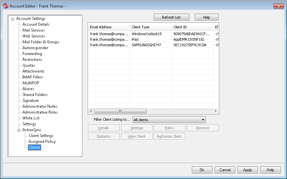
Task: Click the Apply button
Action: pos(248,170)
